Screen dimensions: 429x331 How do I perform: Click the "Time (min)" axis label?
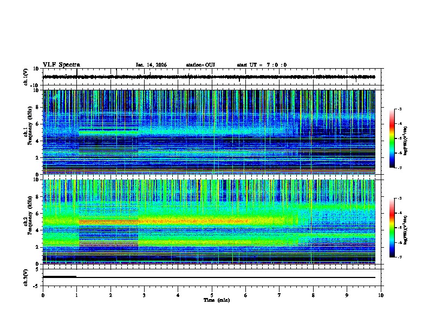click(217, 300)
